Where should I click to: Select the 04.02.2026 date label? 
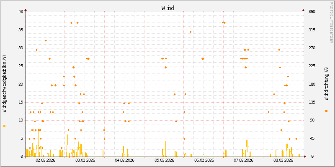pyautogui.click(x=124, y=160)
